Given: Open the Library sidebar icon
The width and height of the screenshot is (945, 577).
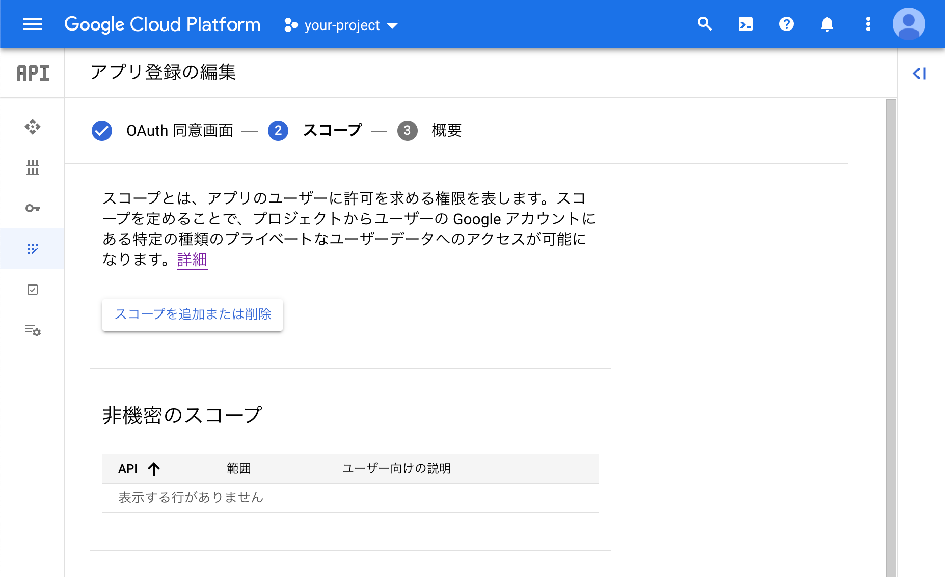Looking at the screenshot, I should 33,167.
